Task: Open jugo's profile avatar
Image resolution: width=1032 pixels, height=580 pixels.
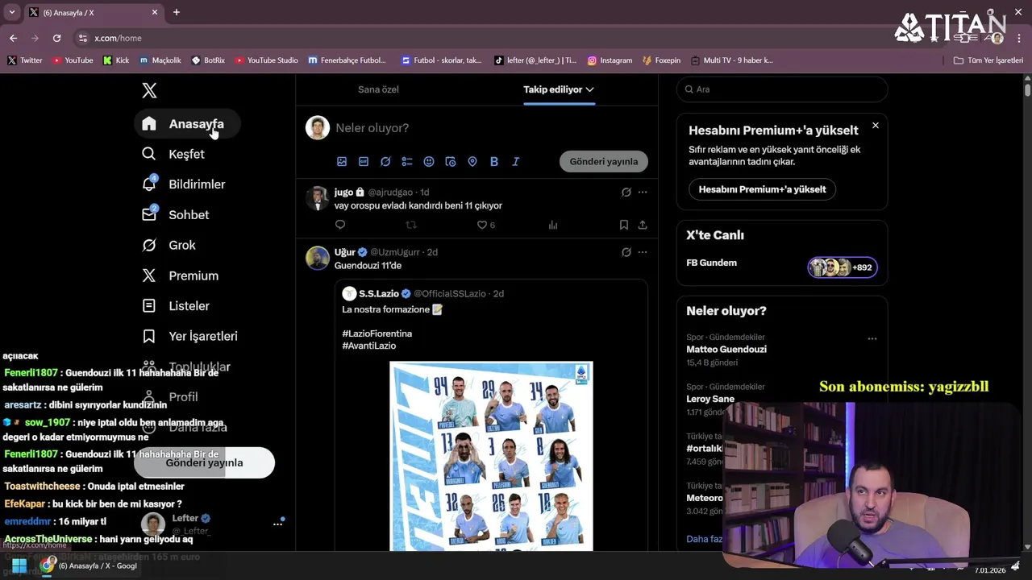Action: click(318, 198)
